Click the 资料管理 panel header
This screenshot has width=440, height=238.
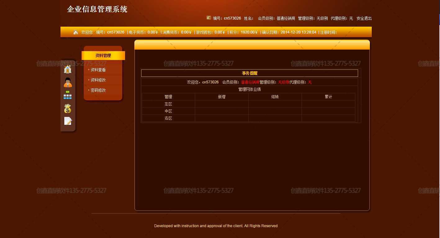pyautogui.click(x=103, y=56)
